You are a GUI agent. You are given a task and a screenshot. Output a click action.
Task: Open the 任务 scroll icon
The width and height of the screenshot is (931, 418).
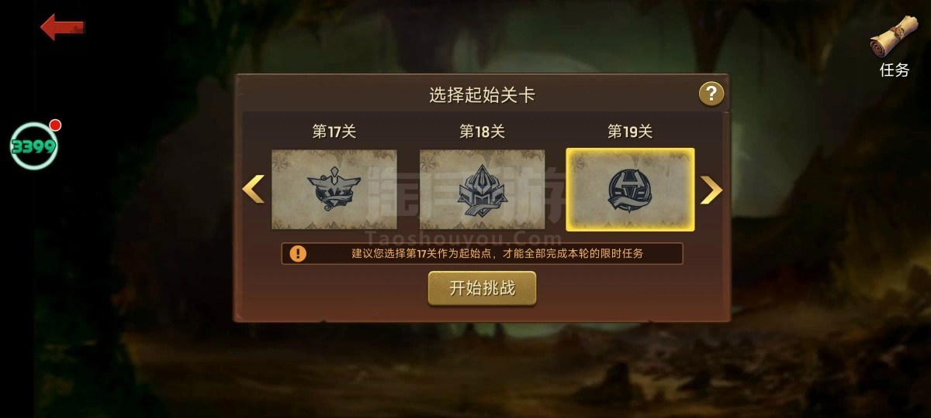(893, 36)
